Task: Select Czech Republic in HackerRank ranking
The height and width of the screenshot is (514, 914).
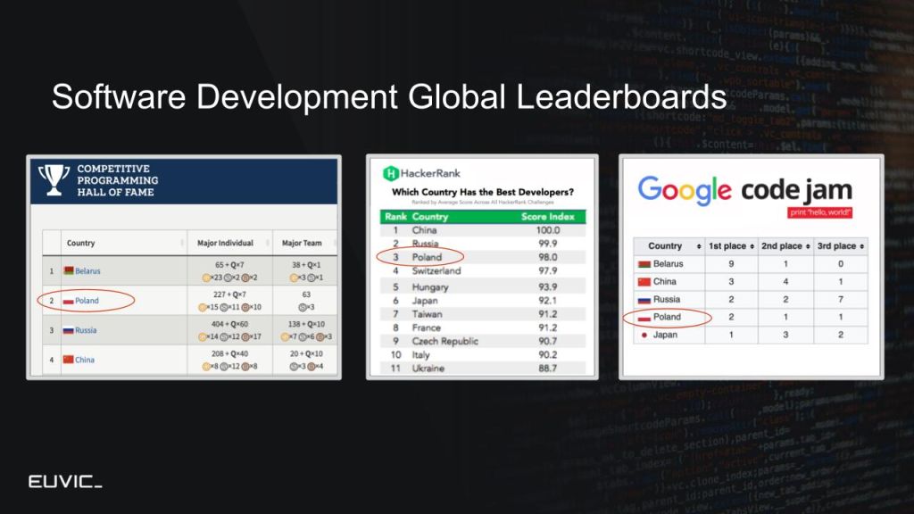Action: (445, 341)
